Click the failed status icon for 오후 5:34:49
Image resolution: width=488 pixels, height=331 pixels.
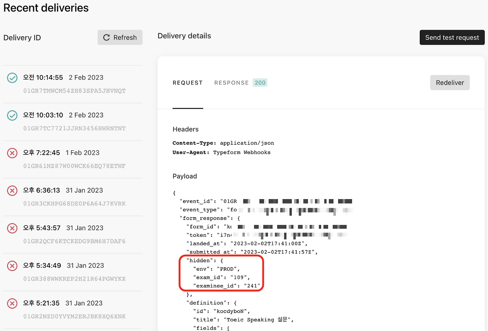coord(12,266)
